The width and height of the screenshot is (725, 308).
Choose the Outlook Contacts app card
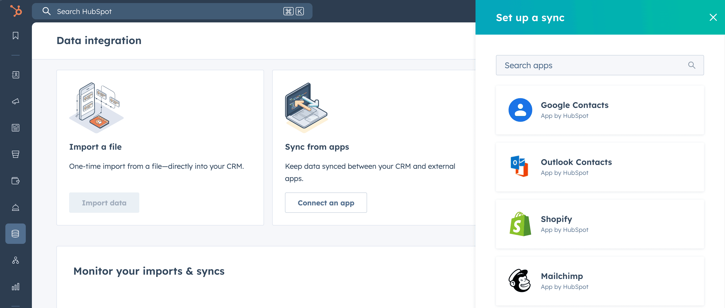click(600, 167)
